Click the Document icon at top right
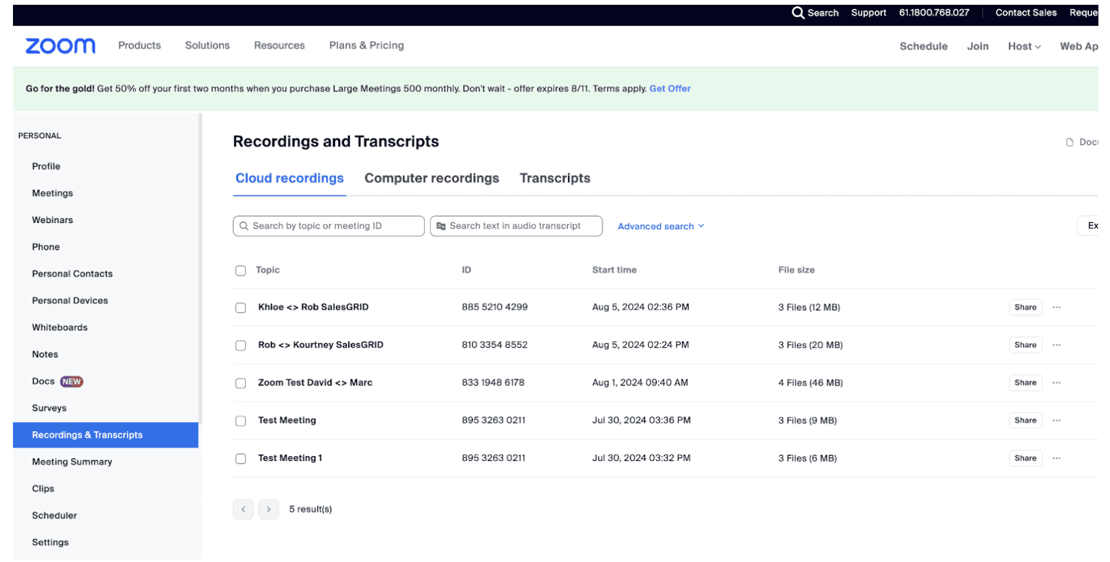The image size is (1110, 562). coord(1070,143)
